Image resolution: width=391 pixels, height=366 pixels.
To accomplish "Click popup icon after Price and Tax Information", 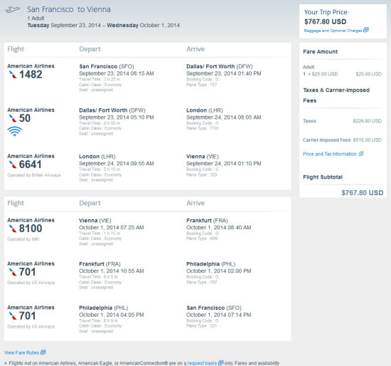I will coord(361,154).
